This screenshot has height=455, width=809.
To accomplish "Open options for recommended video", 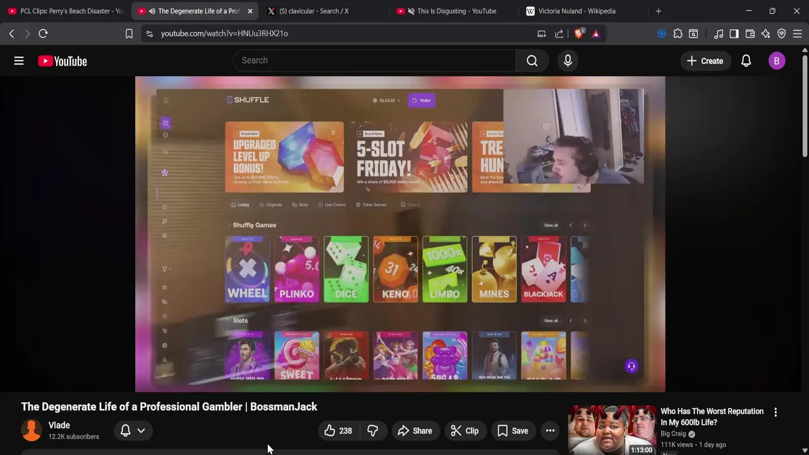I will pyautogui.click(x=776, y=412).
